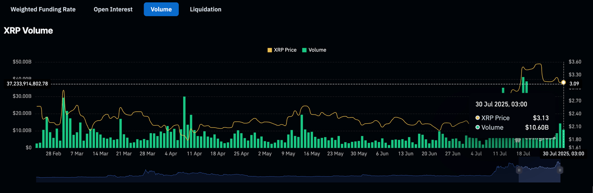
Task: Click the yellow price marker dot at 3.09
Action: 564,82
